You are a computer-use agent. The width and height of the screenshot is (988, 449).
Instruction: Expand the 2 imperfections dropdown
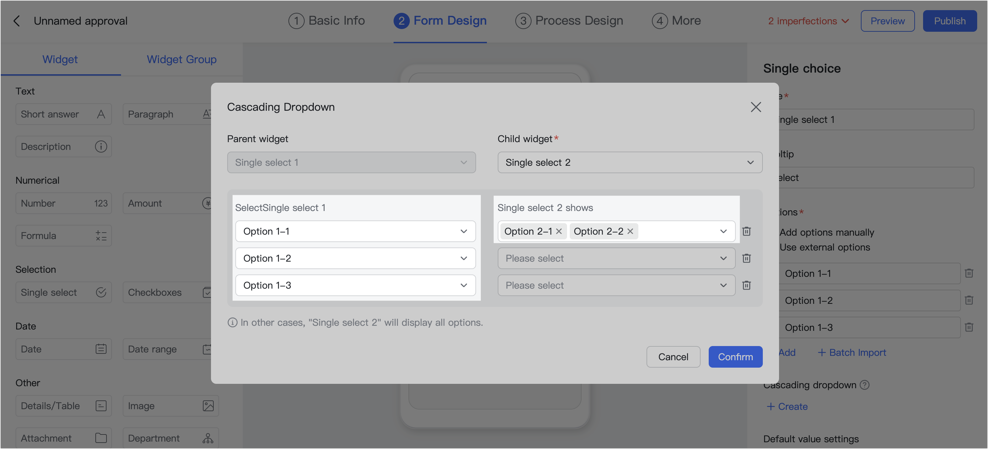808,21
